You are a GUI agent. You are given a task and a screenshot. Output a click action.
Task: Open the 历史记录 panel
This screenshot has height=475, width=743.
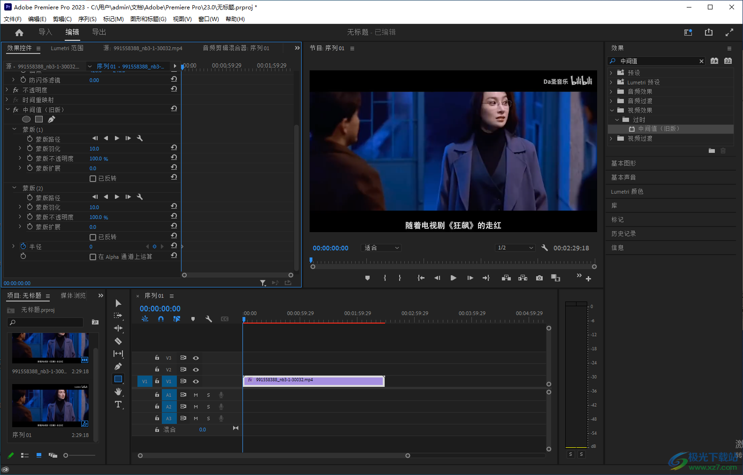[624, 234]
